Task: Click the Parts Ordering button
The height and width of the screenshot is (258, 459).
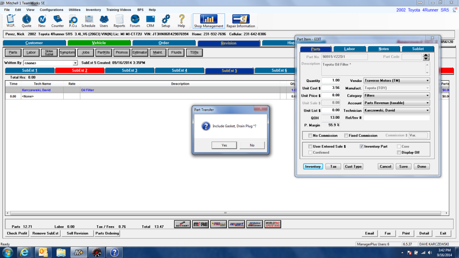Action: 107,233
